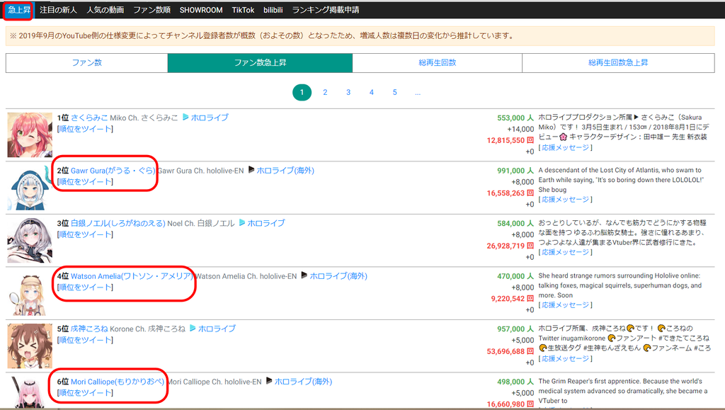Tweet the rank of 白銀ノエル
The image size is (725, 410).
(85, 234)
